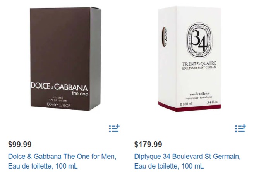The width and height of the screenshot is (273, 172).
Task: Click the DOLCE & GABBANA logo on box
Action: (59, 86)
